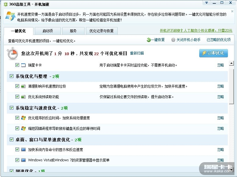Viewport: 237px width, 177px height.
Task: Click the green 一键恢复 restore arrow icon
Action: pos(148,40)
